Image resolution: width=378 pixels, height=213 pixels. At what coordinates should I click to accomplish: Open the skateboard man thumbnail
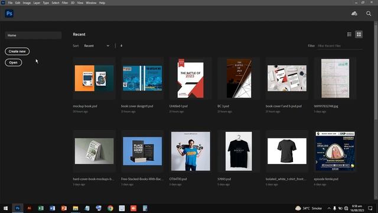click(190, 151)
